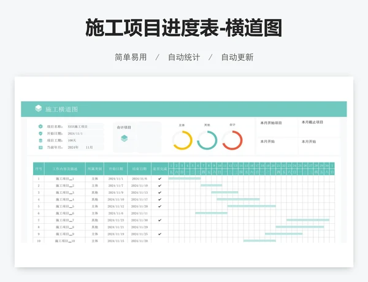Click the task name cell 施工项目_10
Viewport: 368px width, 282px height.
pyautogui.click(x=65, y=241)
